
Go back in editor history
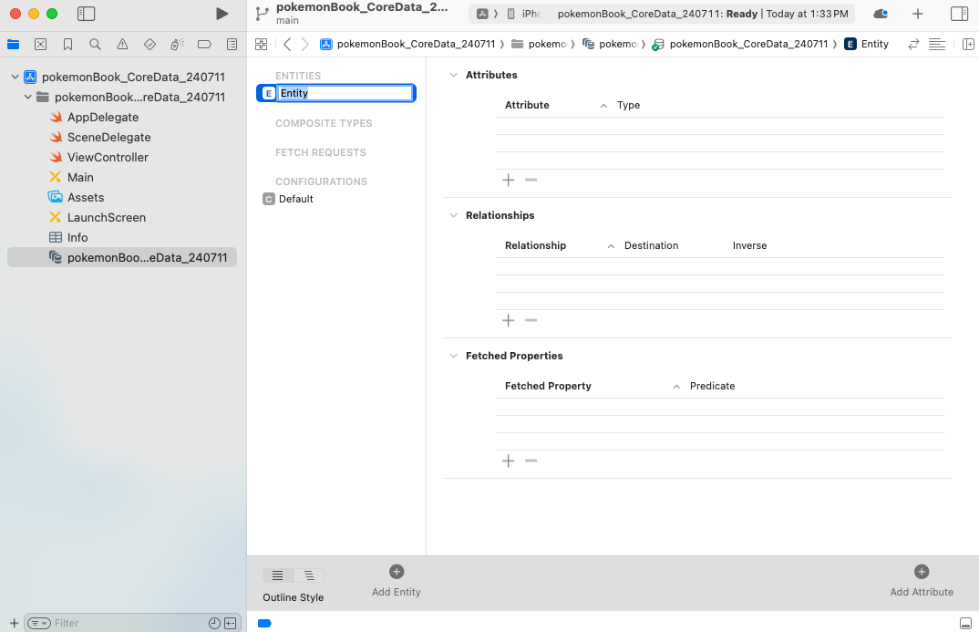coord(287,45)
